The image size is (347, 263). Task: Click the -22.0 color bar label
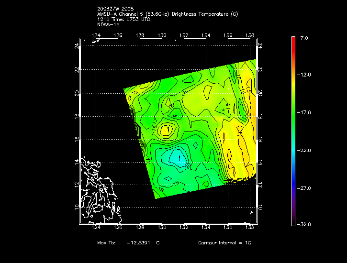point(305,150)
